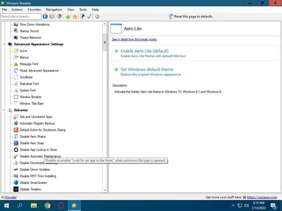
Task: Open the Windows Start button
Action: pyautogui.click(x=7, y=206)
